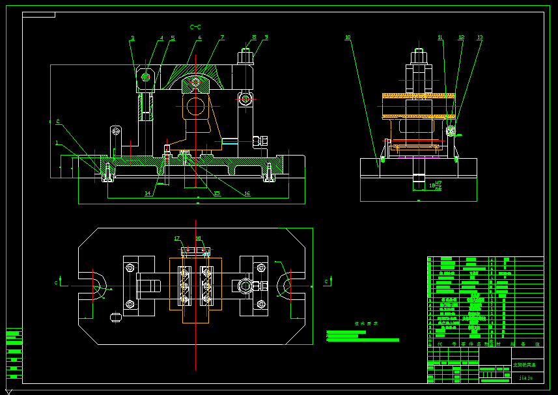Select part callout number 16
558x395 pixels.
247,193
